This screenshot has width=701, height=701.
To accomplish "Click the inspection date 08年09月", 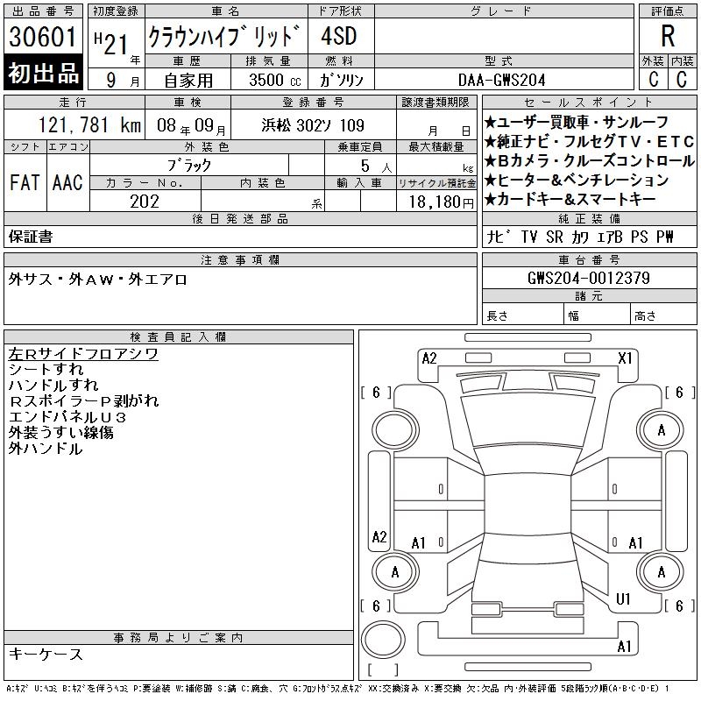I will 191,126.
